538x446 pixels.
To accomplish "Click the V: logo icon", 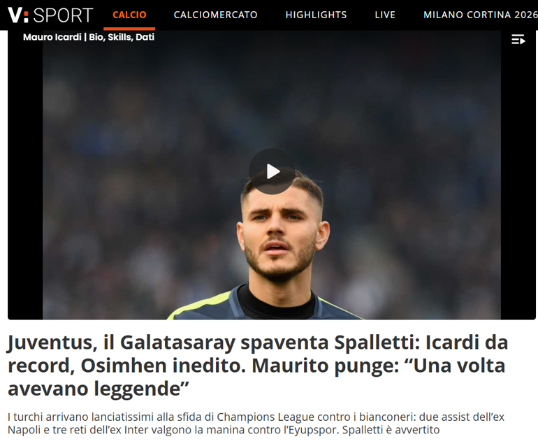I will point(18,15).
